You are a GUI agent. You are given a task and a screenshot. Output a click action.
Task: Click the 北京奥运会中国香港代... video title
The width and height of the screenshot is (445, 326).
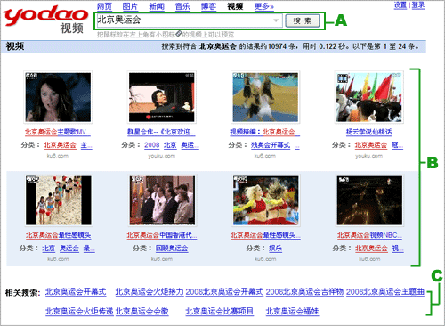[162, 235]
